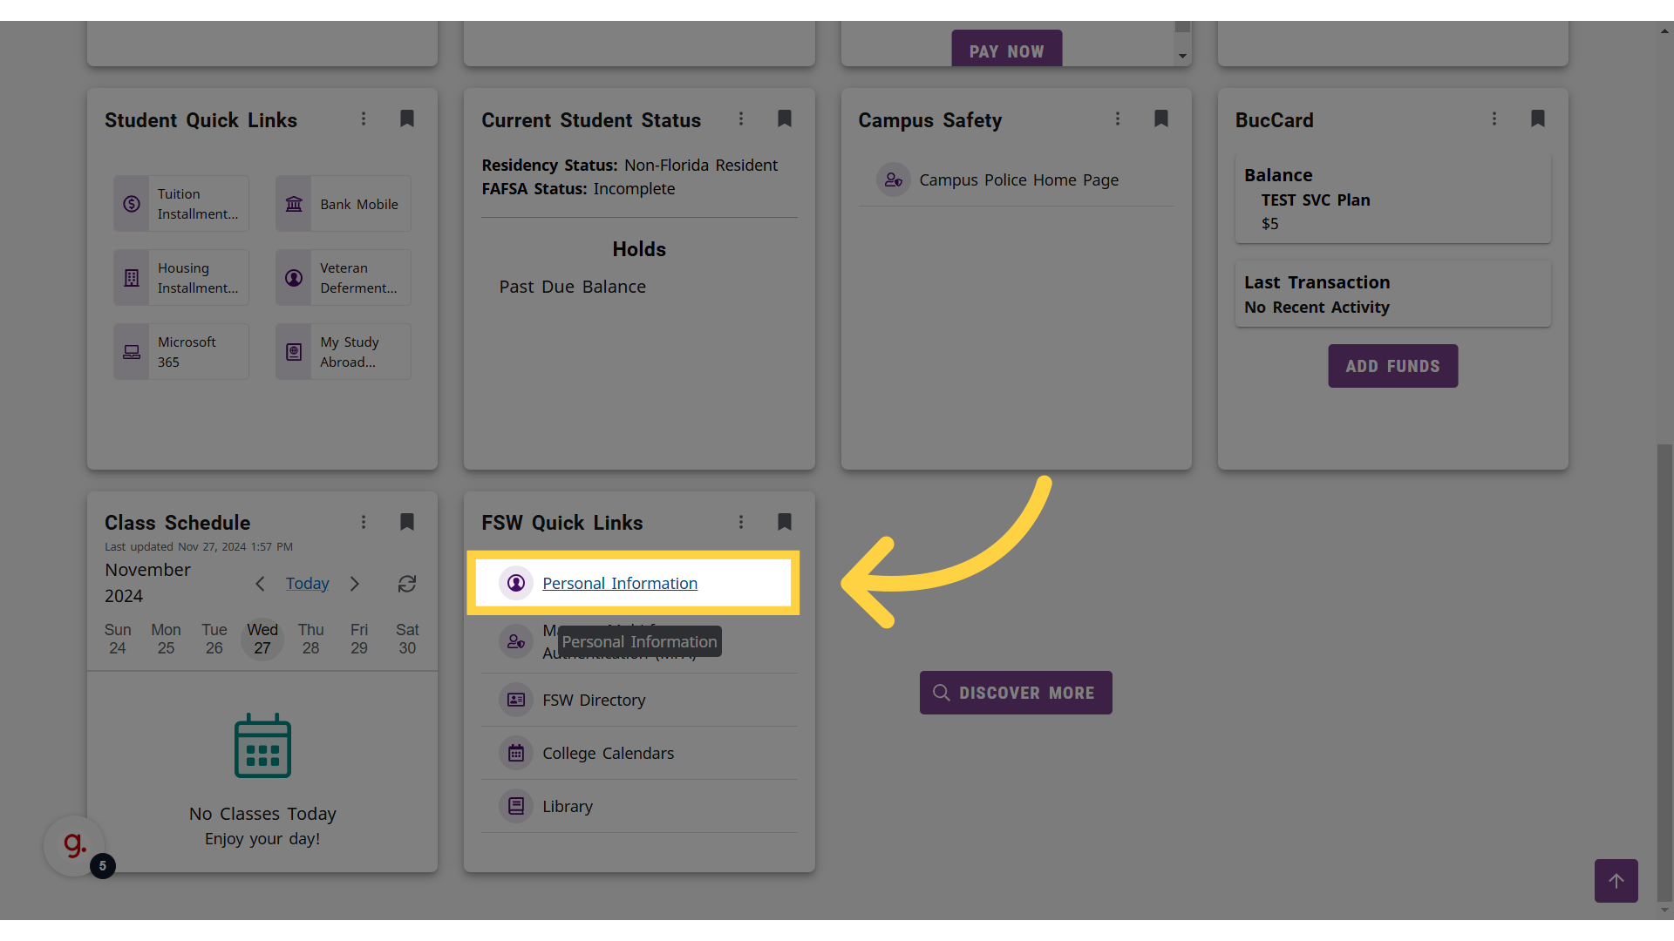The width and height of the screenshot is (1674, 941).
Task: Open Current Student Status options menu
Action: (x=741, y=118)
